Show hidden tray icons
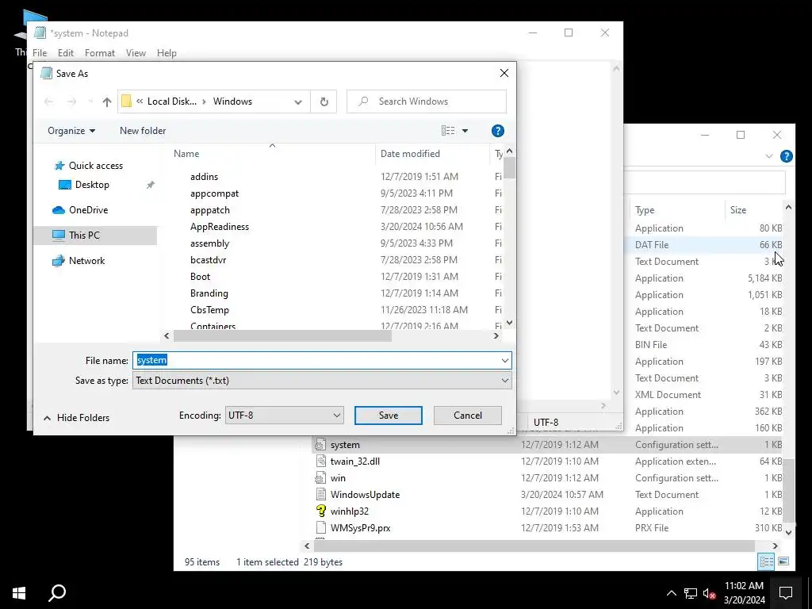This screenshot has height=609, width=812. pos(671,593)
